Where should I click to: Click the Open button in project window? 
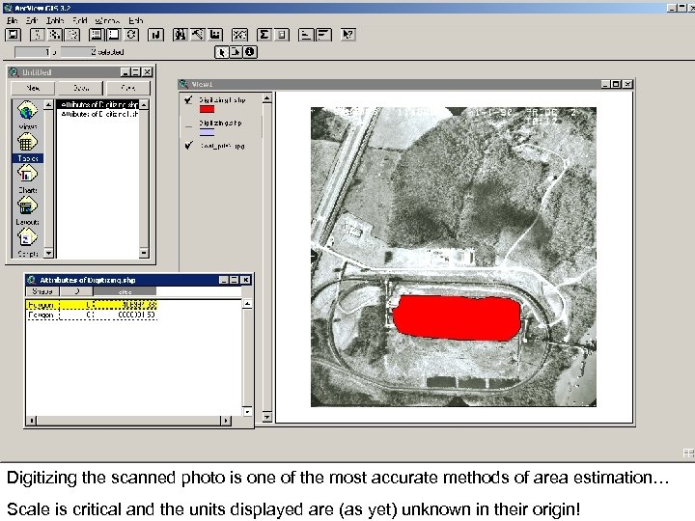tap(81, 88)
